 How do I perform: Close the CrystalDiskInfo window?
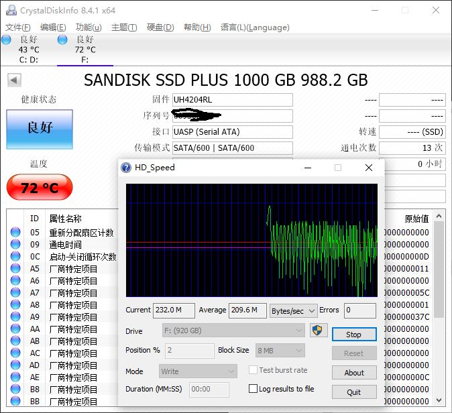pos(436,10)
